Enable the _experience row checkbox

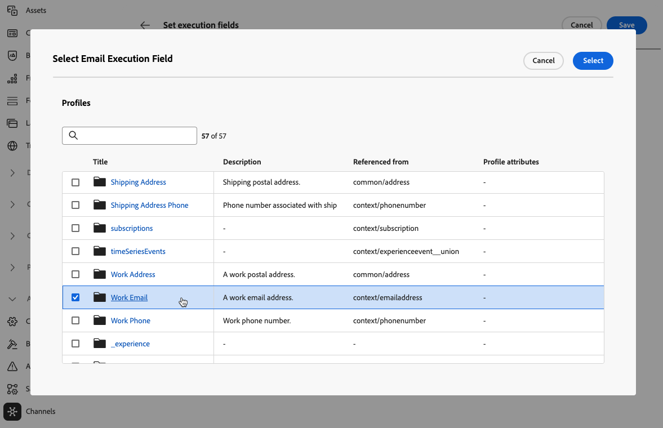75,344
